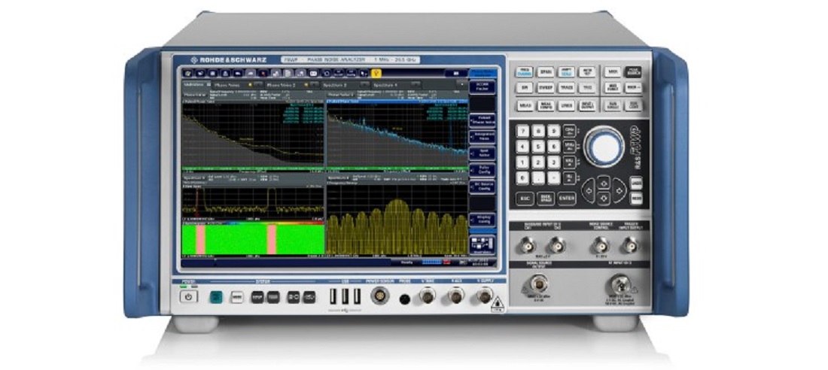828x370 pixels.
Task: Open the DC Source Config softkey
Action: [482, 187]
